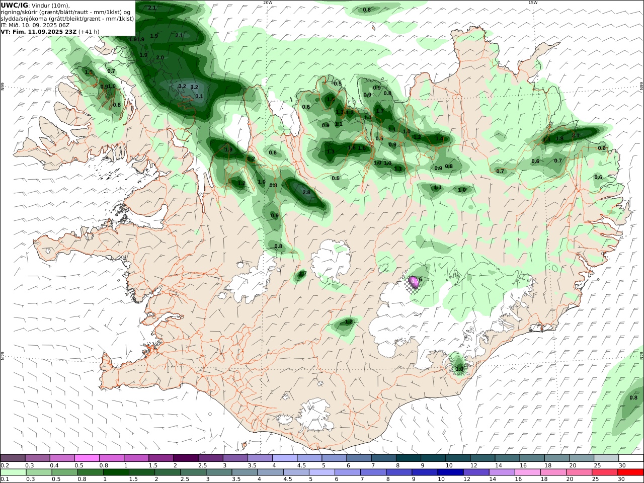Screen dimensions: 644x483
Task: Select the rain legend swatch labeled 1.5
Action: pos(142,472)
